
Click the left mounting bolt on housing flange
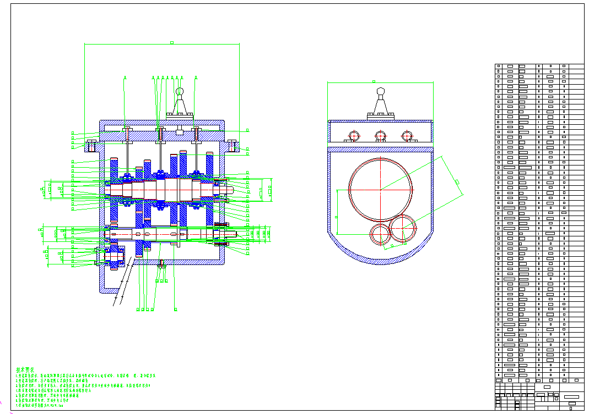(91, 146)
